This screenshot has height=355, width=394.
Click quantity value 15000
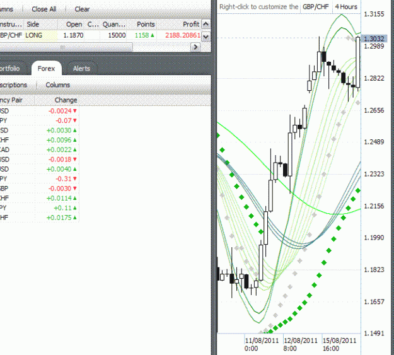click(117, 35)
